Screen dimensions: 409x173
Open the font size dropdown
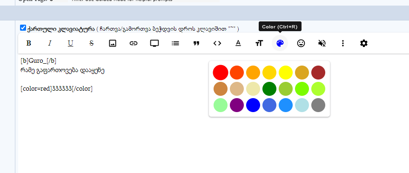coord(259,43)
